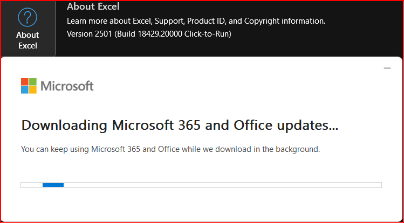Click the Version 2501 text
The width and height of the screenshot is (404, 223).
[x=90, y=34]
